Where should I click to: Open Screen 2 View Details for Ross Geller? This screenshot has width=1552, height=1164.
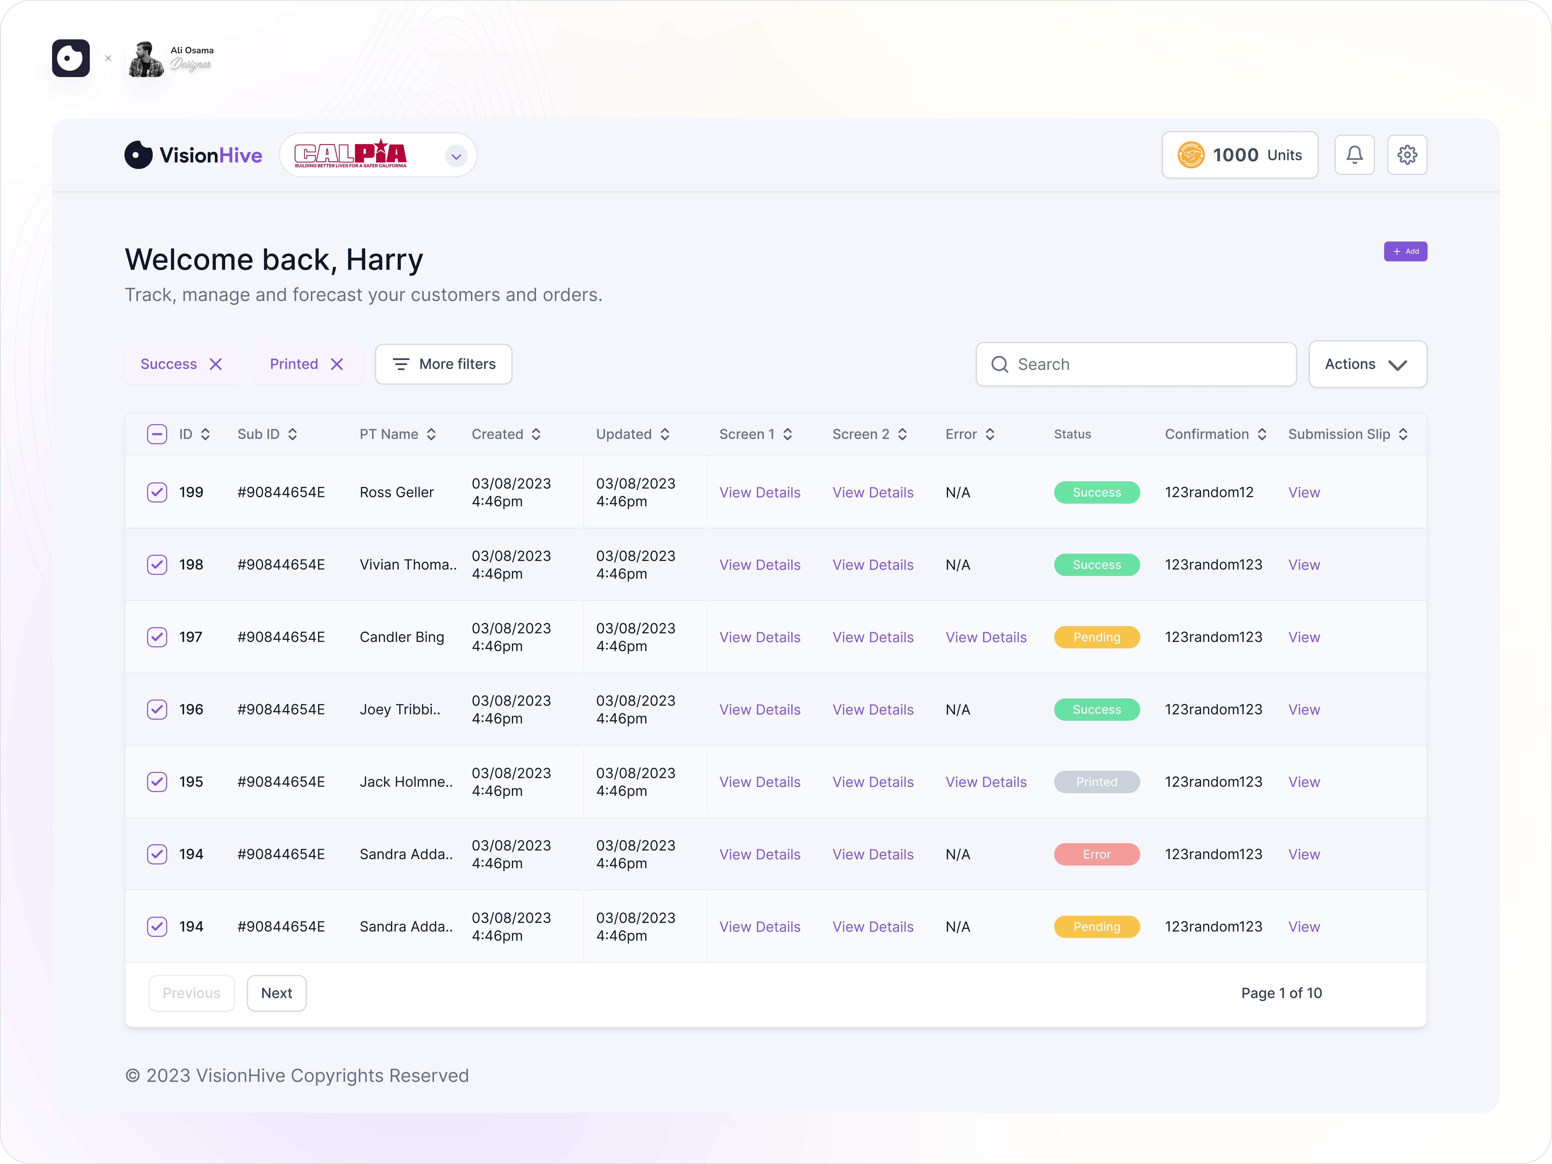pyautogui.click(x=873, y=492)
